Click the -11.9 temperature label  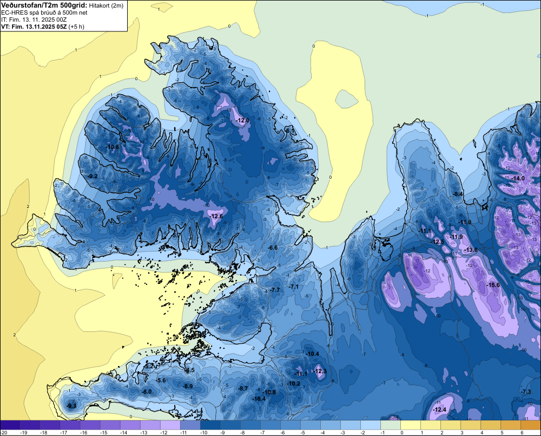[x=457, y=237]
